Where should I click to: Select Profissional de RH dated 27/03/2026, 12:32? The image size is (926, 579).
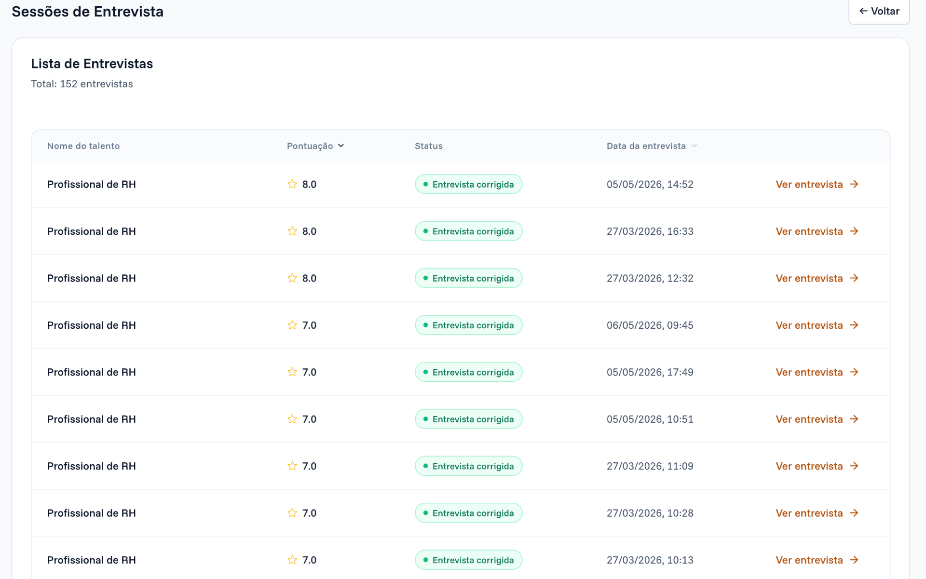[x=92, y=278]
